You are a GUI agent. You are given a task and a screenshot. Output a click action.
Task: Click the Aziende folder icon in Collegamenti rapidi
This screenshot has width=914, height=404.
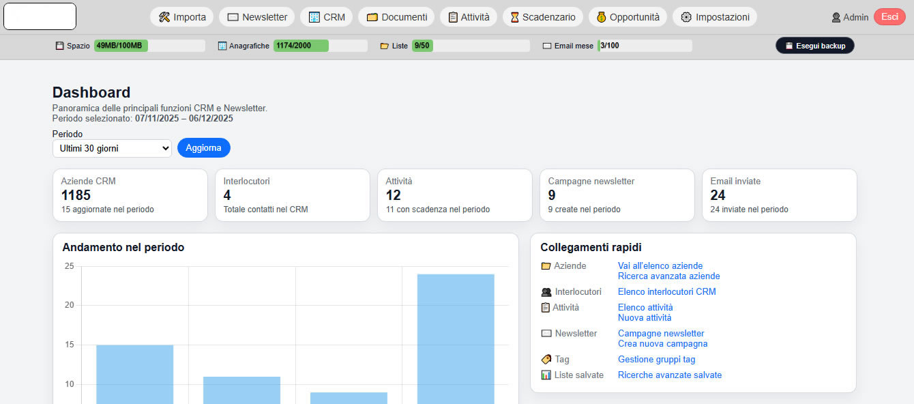(546, 266)
